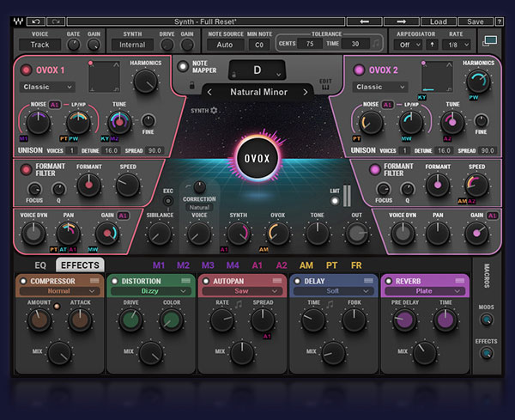Screen dimensions: 515x420
Task: Enable the Note Mapper toggle
Action: click(x=183, y=67)
